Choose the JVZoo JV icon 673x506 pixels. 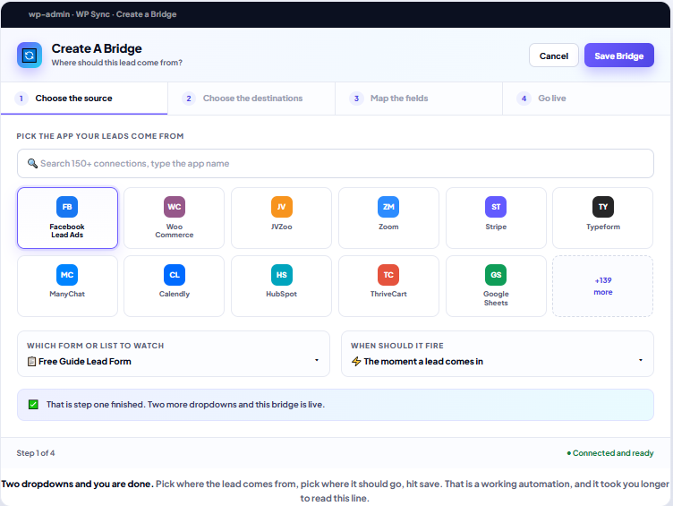282,207
